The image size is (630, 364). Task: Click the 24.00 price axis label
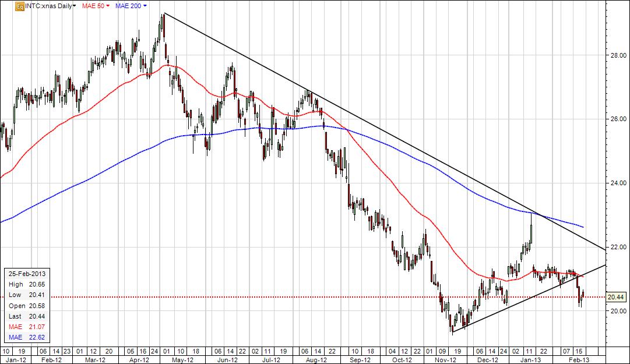pos(618,183)
